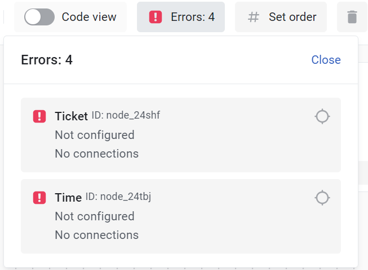Select the Ticket error entry title

click(71, 116)
